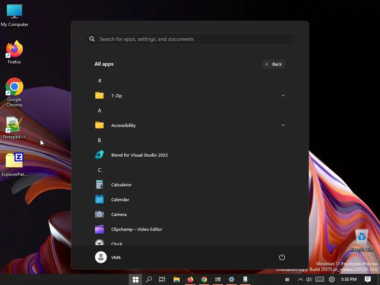The width and height of the screenshot is (380, 285).
Task: Open 7-Zip File Manager on taskbar
Action: pos(218,279)
